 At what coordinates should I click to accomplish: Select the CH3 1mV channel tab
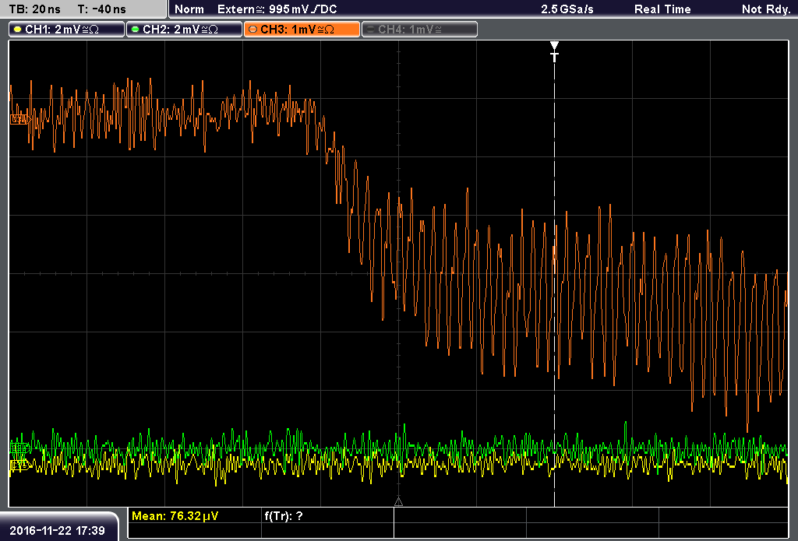click(302, 29)
